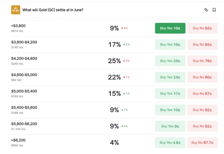Buy No at 87¢ for $5,000-$5,400
Viewport: 224px width, 154px height.
(x=202, y=94)
